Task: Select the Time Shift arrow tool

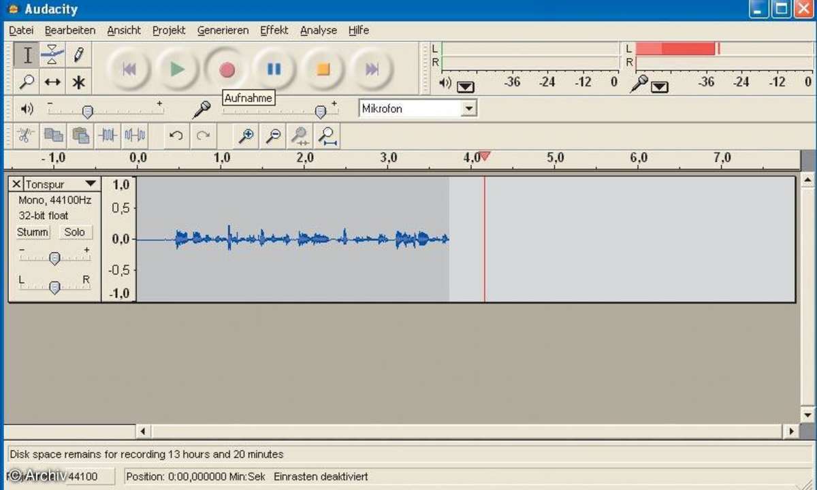Action: pos(52,82)
